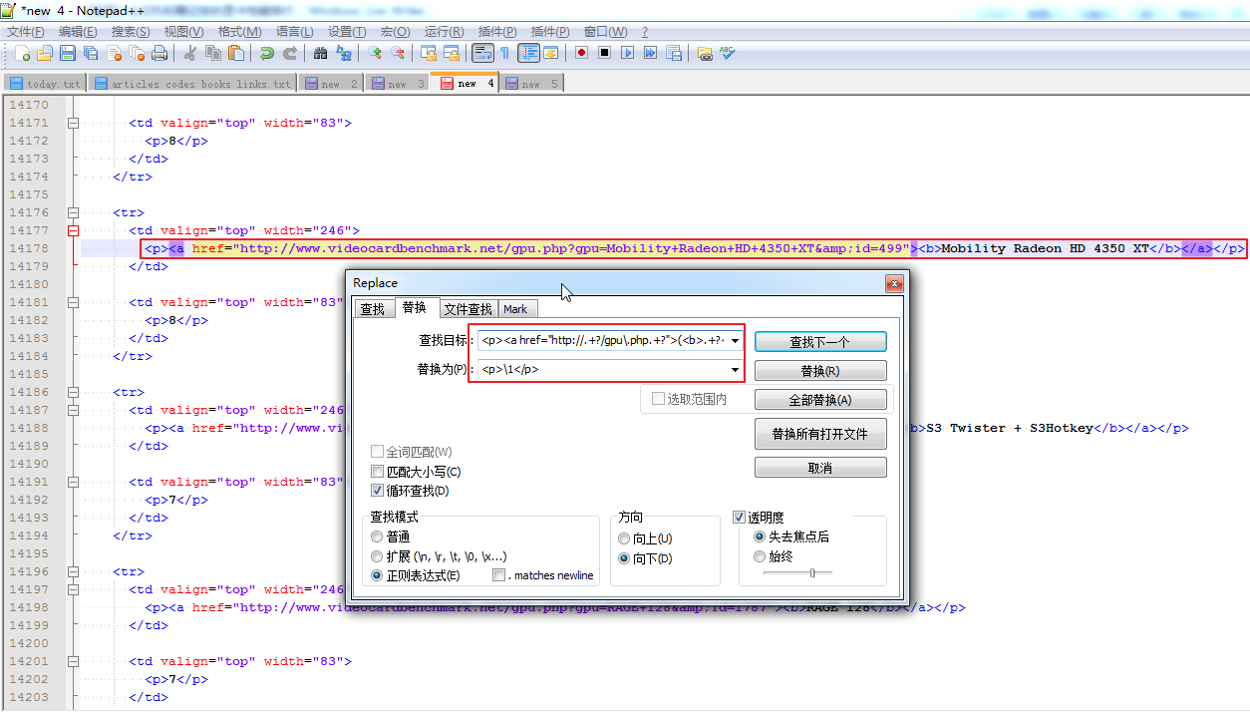Click the Save All toolbar icon

pyautogui.click(x=90, y=52)
